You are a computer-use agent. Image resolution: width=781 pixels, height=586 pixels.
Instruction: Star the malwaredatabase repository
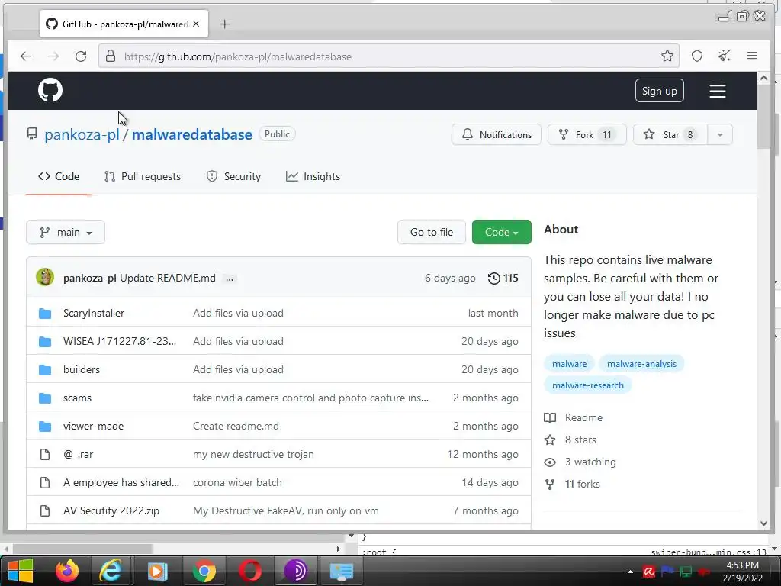(x=670, y=134)
